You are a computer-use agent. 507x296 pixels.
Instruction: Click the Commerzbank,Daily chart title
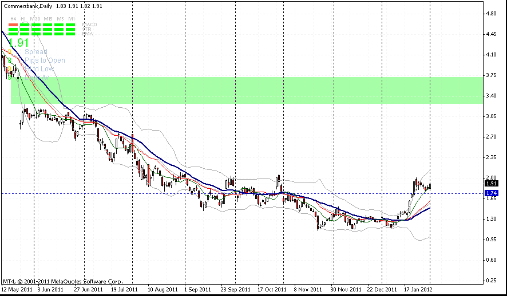28,6
